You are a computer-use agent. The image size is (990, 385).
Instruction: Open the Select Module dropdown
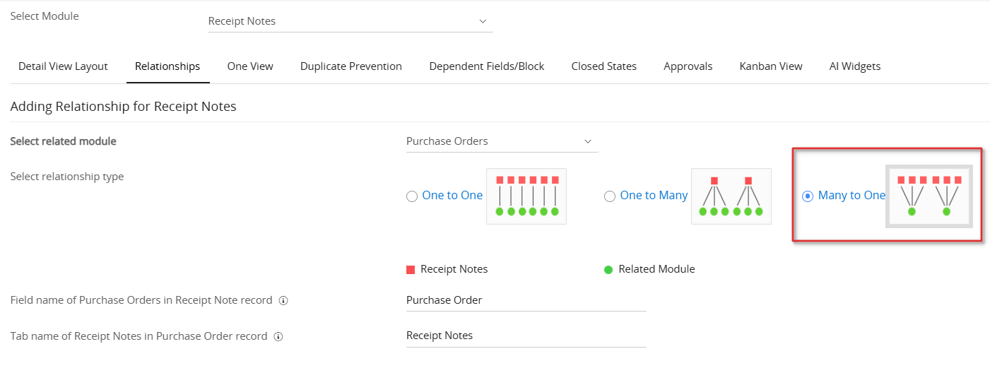(350, 21)
